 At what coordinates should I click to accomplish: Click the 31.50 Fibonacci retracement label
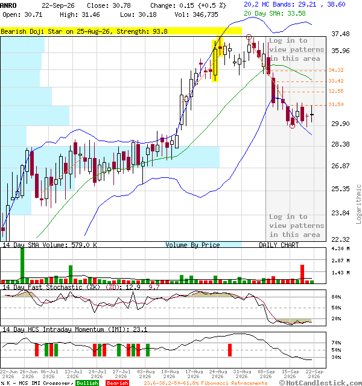(336, 104)
